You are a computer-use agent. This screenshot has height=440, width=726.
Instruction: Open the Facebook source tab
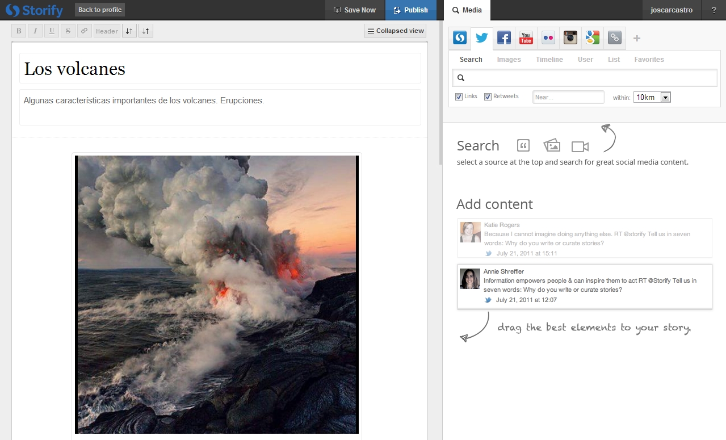pyautogui.click(x=504, y=38)
